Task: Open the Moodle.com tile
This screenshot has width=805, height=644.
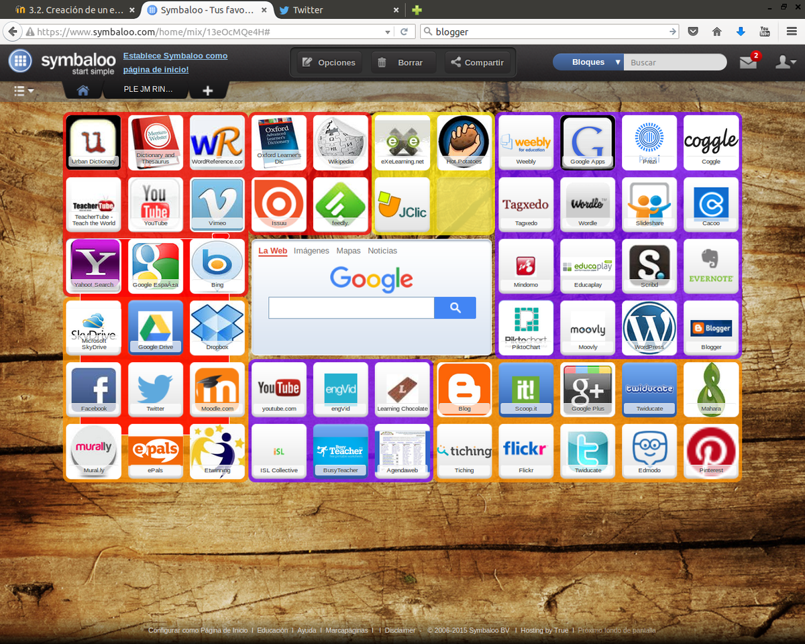Action: coord(217,389)
